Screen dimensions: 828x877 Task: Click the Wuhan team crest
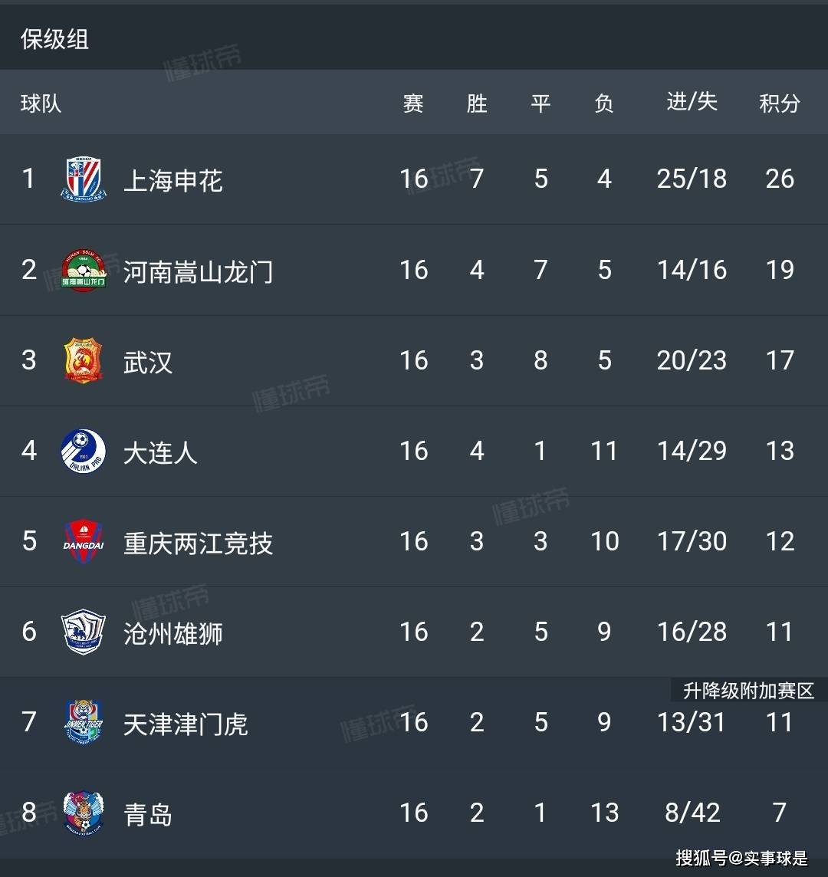click(83, 360)
